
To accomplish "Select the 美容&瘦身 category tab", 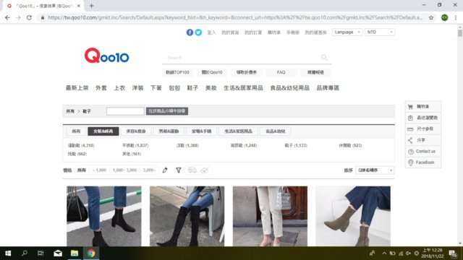I will (x=136, y=131).
